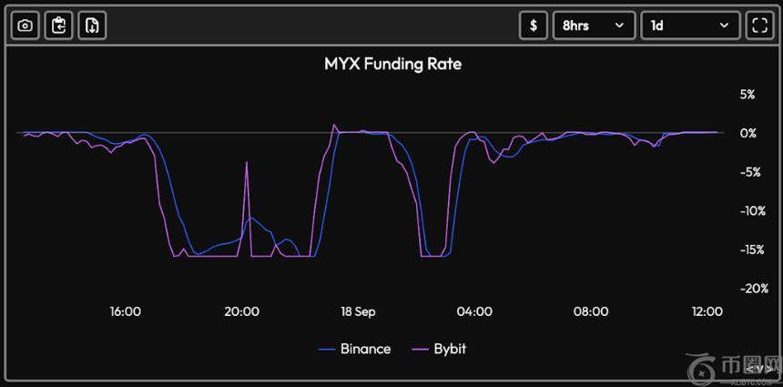Expand chart to fullscreen
This screenshot has height=387, width=783.
[x=759, y=25]
